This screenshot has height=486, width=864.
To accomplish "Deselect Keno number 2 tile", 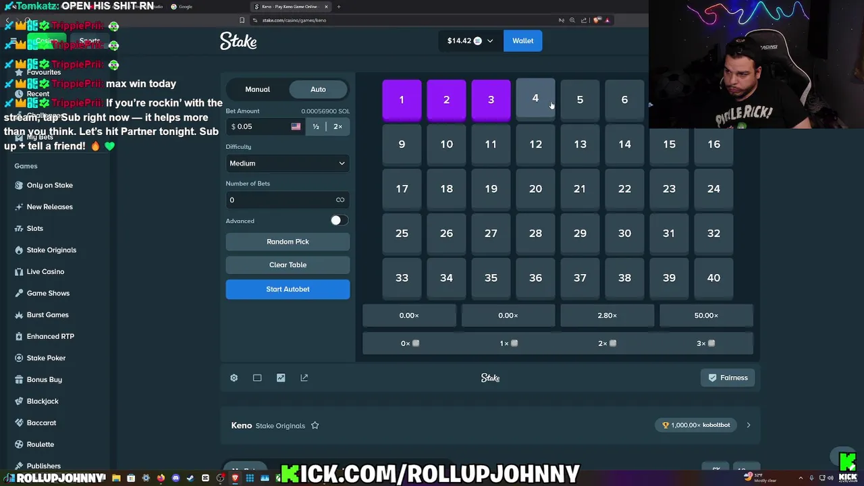I will 446,100.
